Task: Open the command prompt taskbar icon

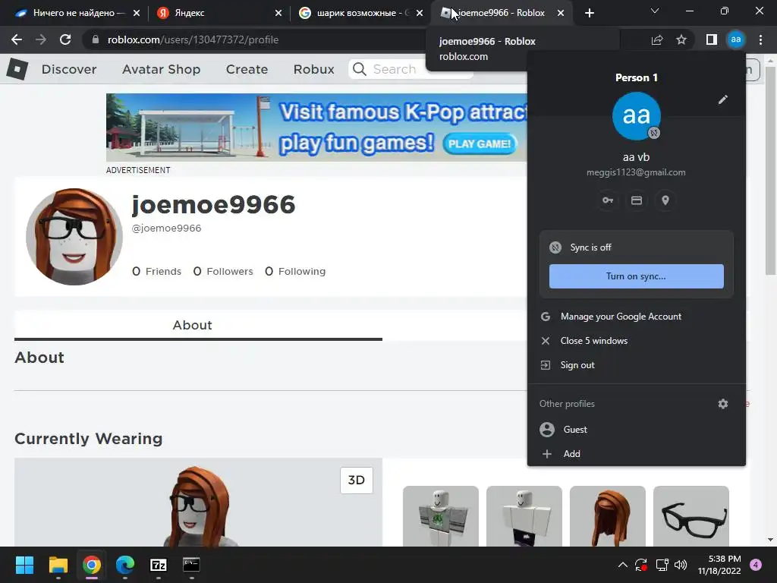Action: tap(191, 565)
